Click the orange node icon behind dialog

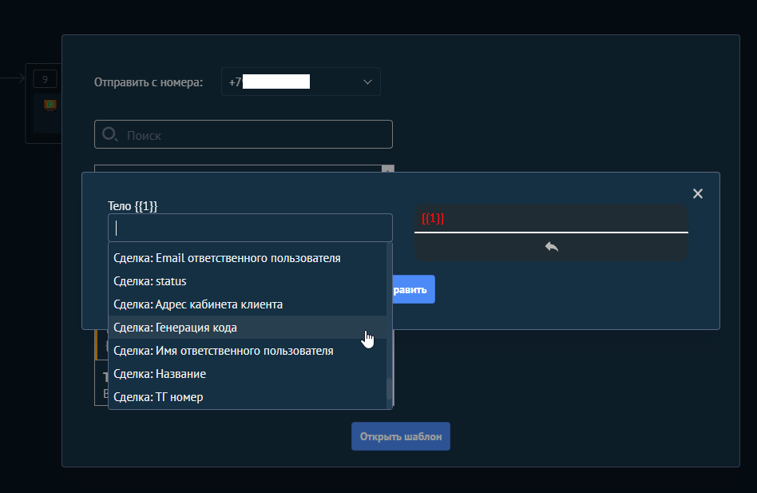(x=50, y=105)
